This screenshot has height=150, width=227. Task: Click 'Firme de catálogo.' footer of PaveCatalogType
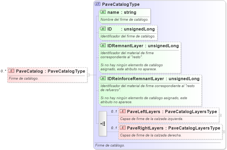[x=110, y=145]
